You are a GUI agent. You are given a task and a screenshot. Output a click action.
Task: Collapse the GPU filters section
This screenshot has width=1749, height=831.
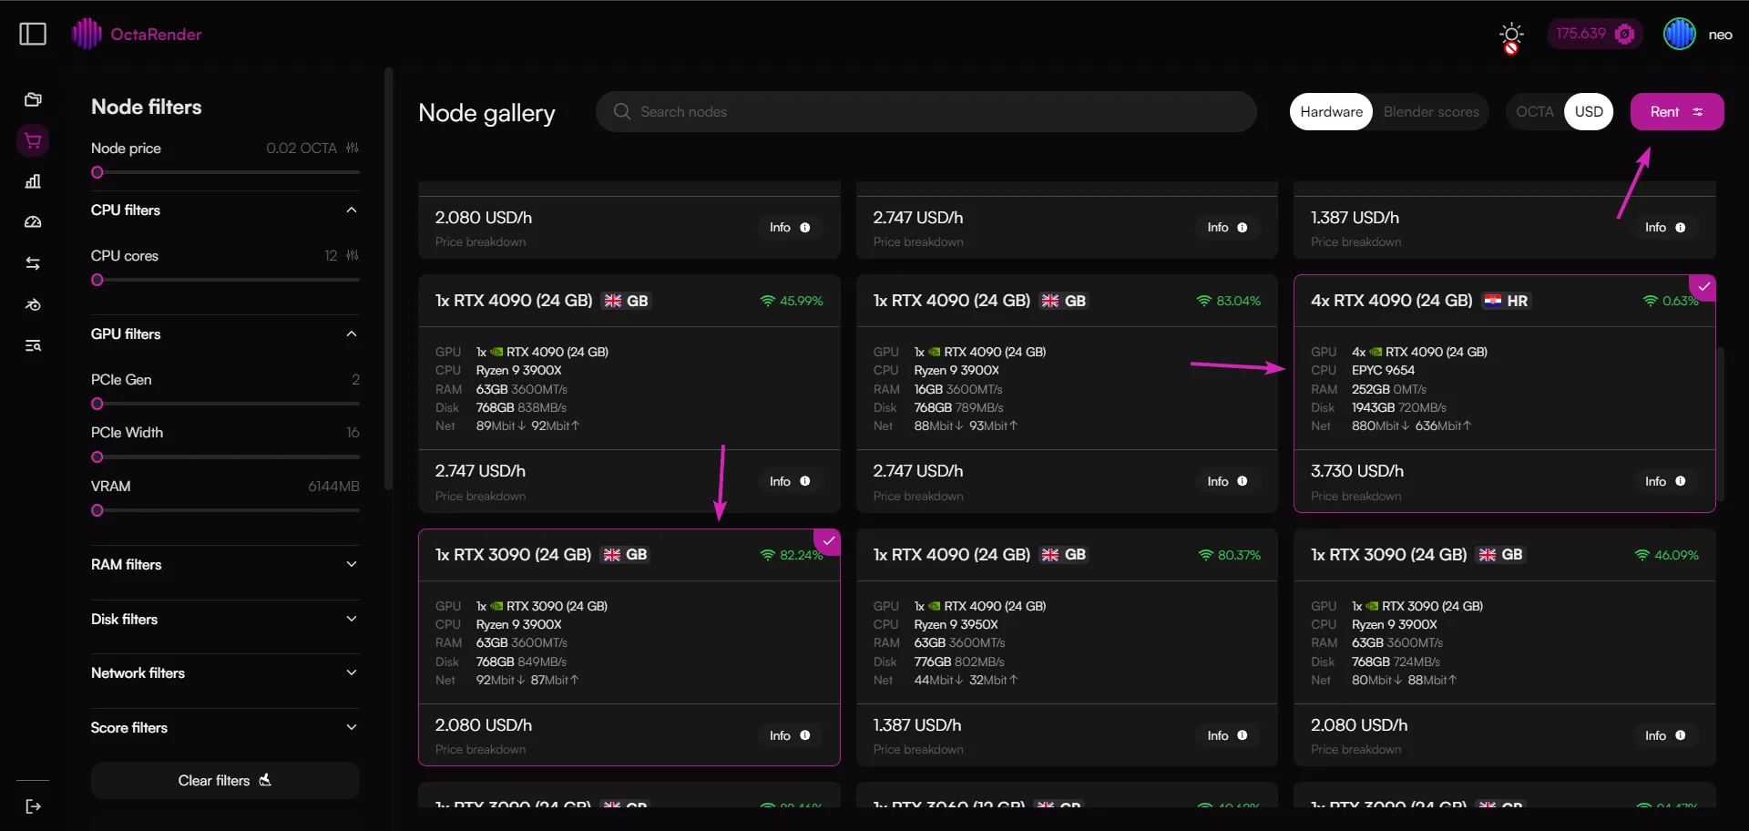pos(352,334)
